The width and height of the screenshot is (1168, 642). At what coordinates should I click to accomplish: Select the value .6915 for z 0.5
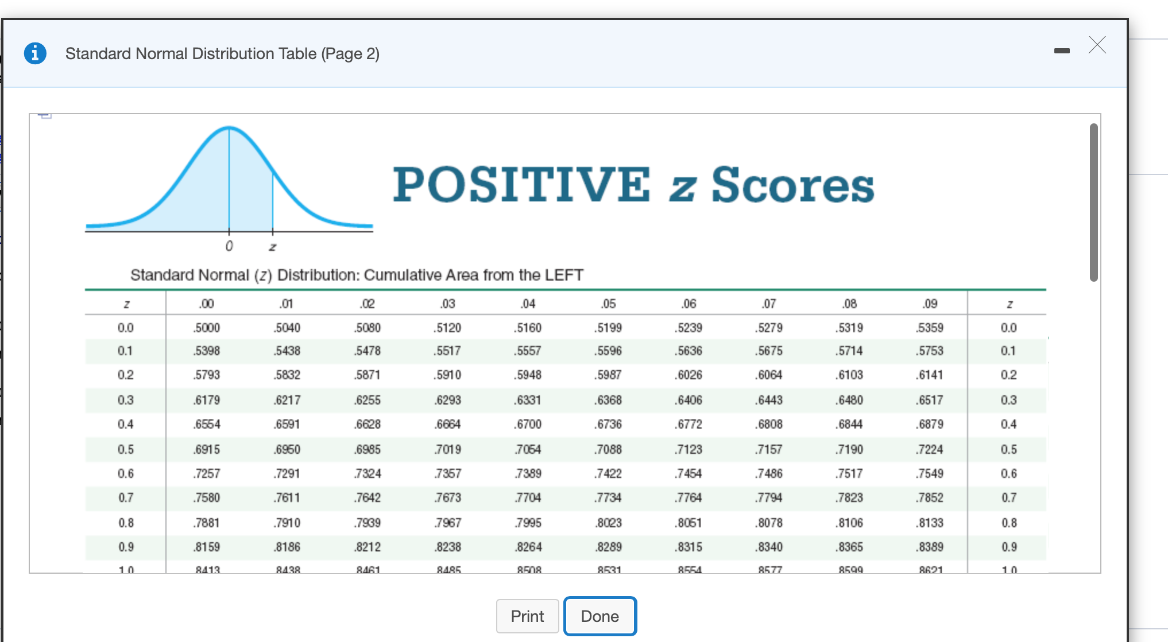click(207, 449)
